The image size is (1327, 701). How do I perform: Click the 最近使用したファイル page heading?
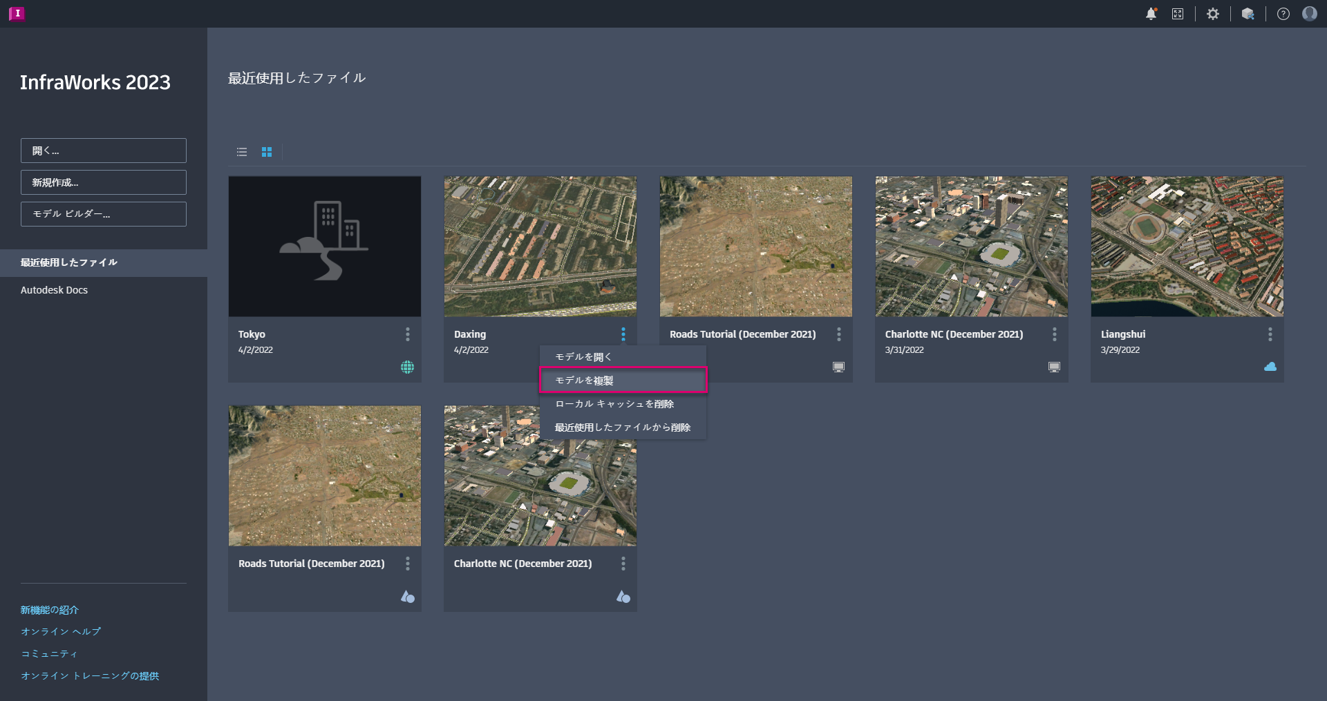click(x=297, y=78)
